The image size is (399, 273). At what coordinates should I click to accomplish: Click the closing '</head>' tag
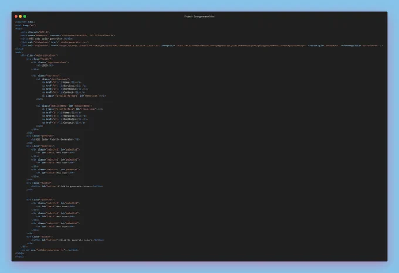coord(19,49)
